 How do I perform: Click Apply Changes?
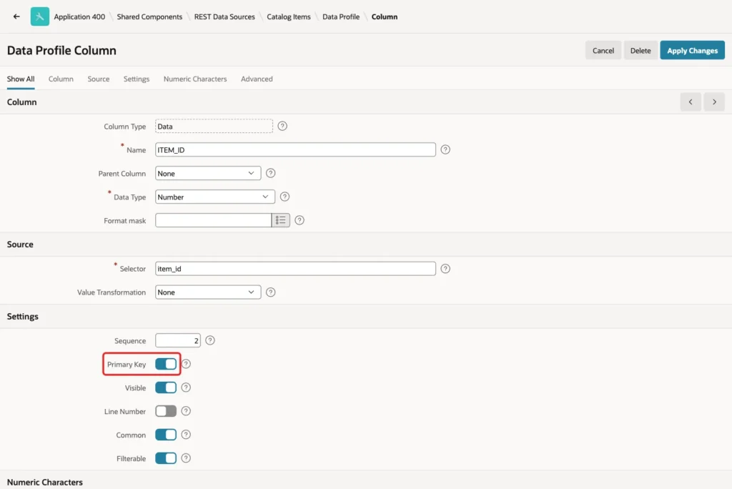(x=692, y=51)
